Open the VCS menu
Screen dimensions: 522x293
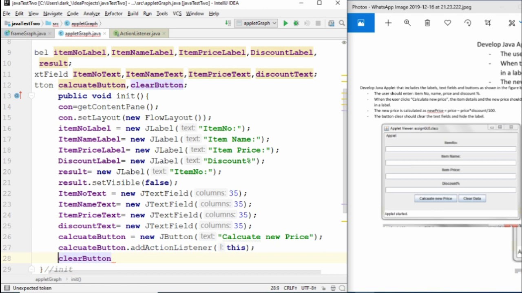177,13
